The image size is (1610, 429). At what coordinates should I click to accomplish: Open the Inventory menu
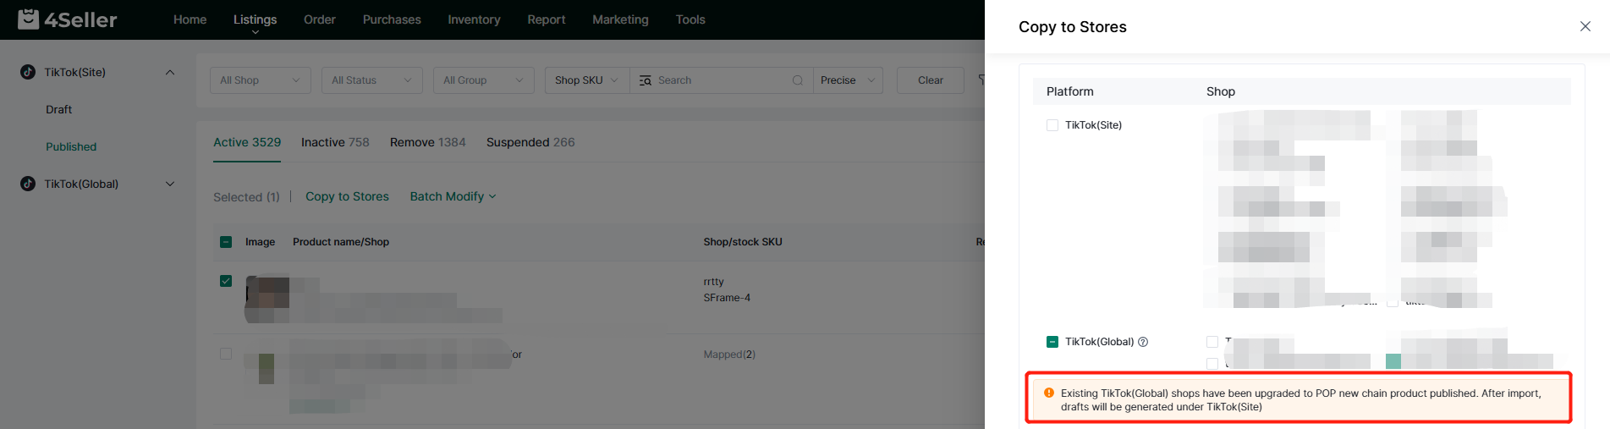pyautogui.click(x=474, y=19)
